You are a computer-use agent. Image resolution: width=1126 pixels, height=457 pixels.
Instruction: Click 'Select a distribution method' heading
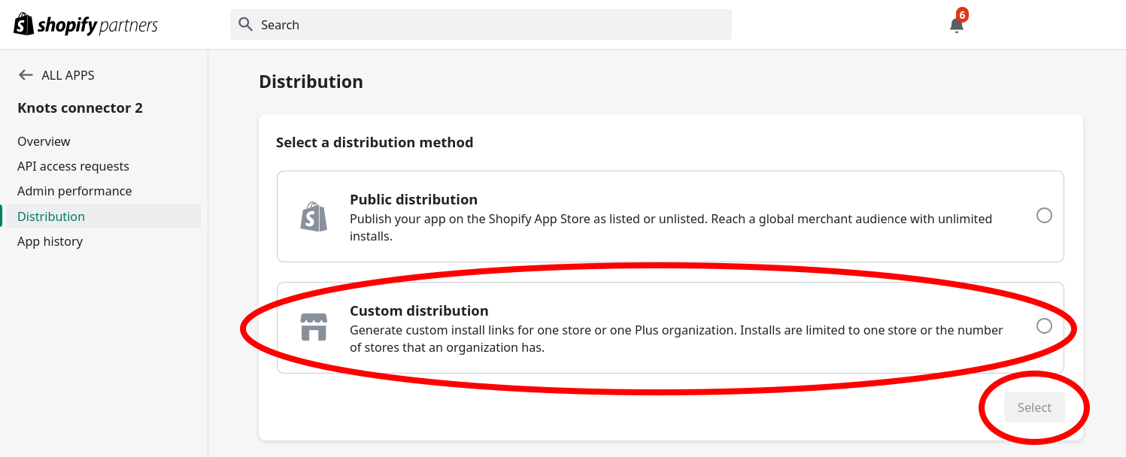click(x=375, y=142)
